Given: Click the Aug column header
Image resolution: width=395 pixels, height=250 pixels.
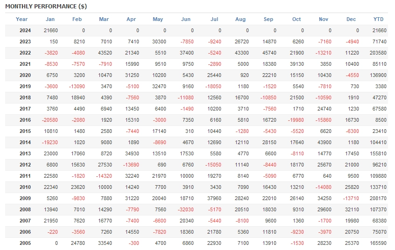Looking at the screenshot, I should tap(240, 20).
